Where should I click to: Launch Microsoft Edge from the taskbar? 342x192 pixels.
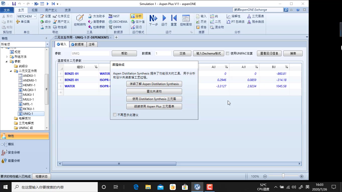[136, 187]
